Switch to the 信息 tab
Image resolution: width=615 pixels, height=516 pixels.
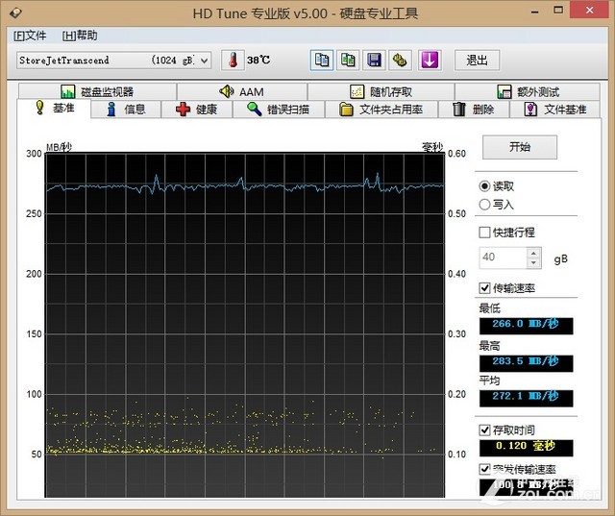[126, 110]
